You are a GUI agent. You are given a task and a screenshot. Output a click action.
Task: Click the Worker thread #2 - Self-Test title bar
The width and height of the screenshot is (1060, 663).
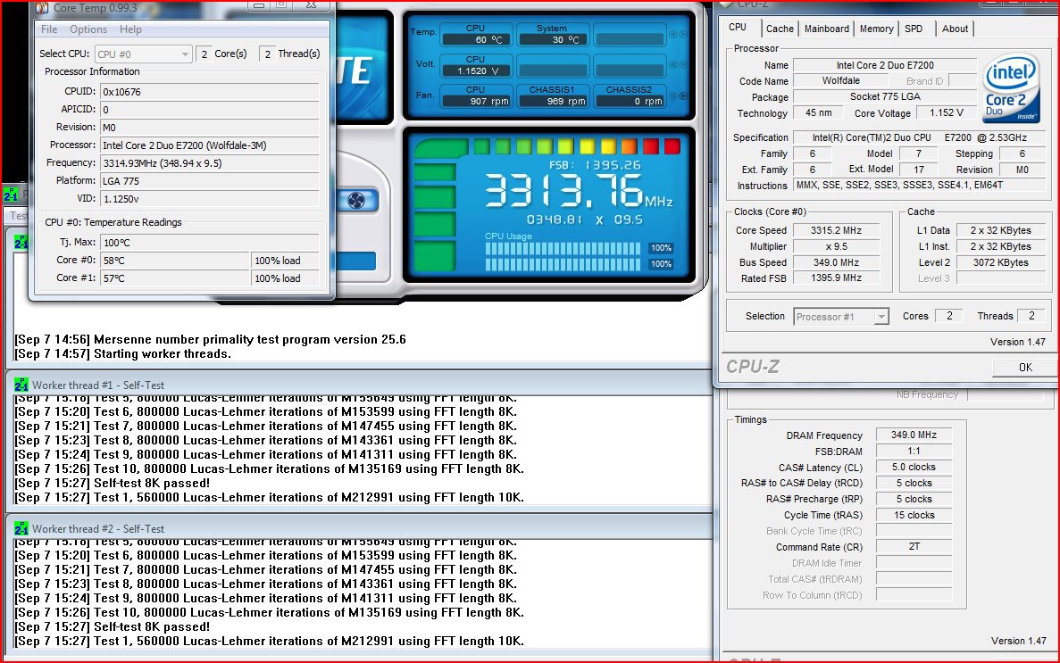(x=359, y=528)
